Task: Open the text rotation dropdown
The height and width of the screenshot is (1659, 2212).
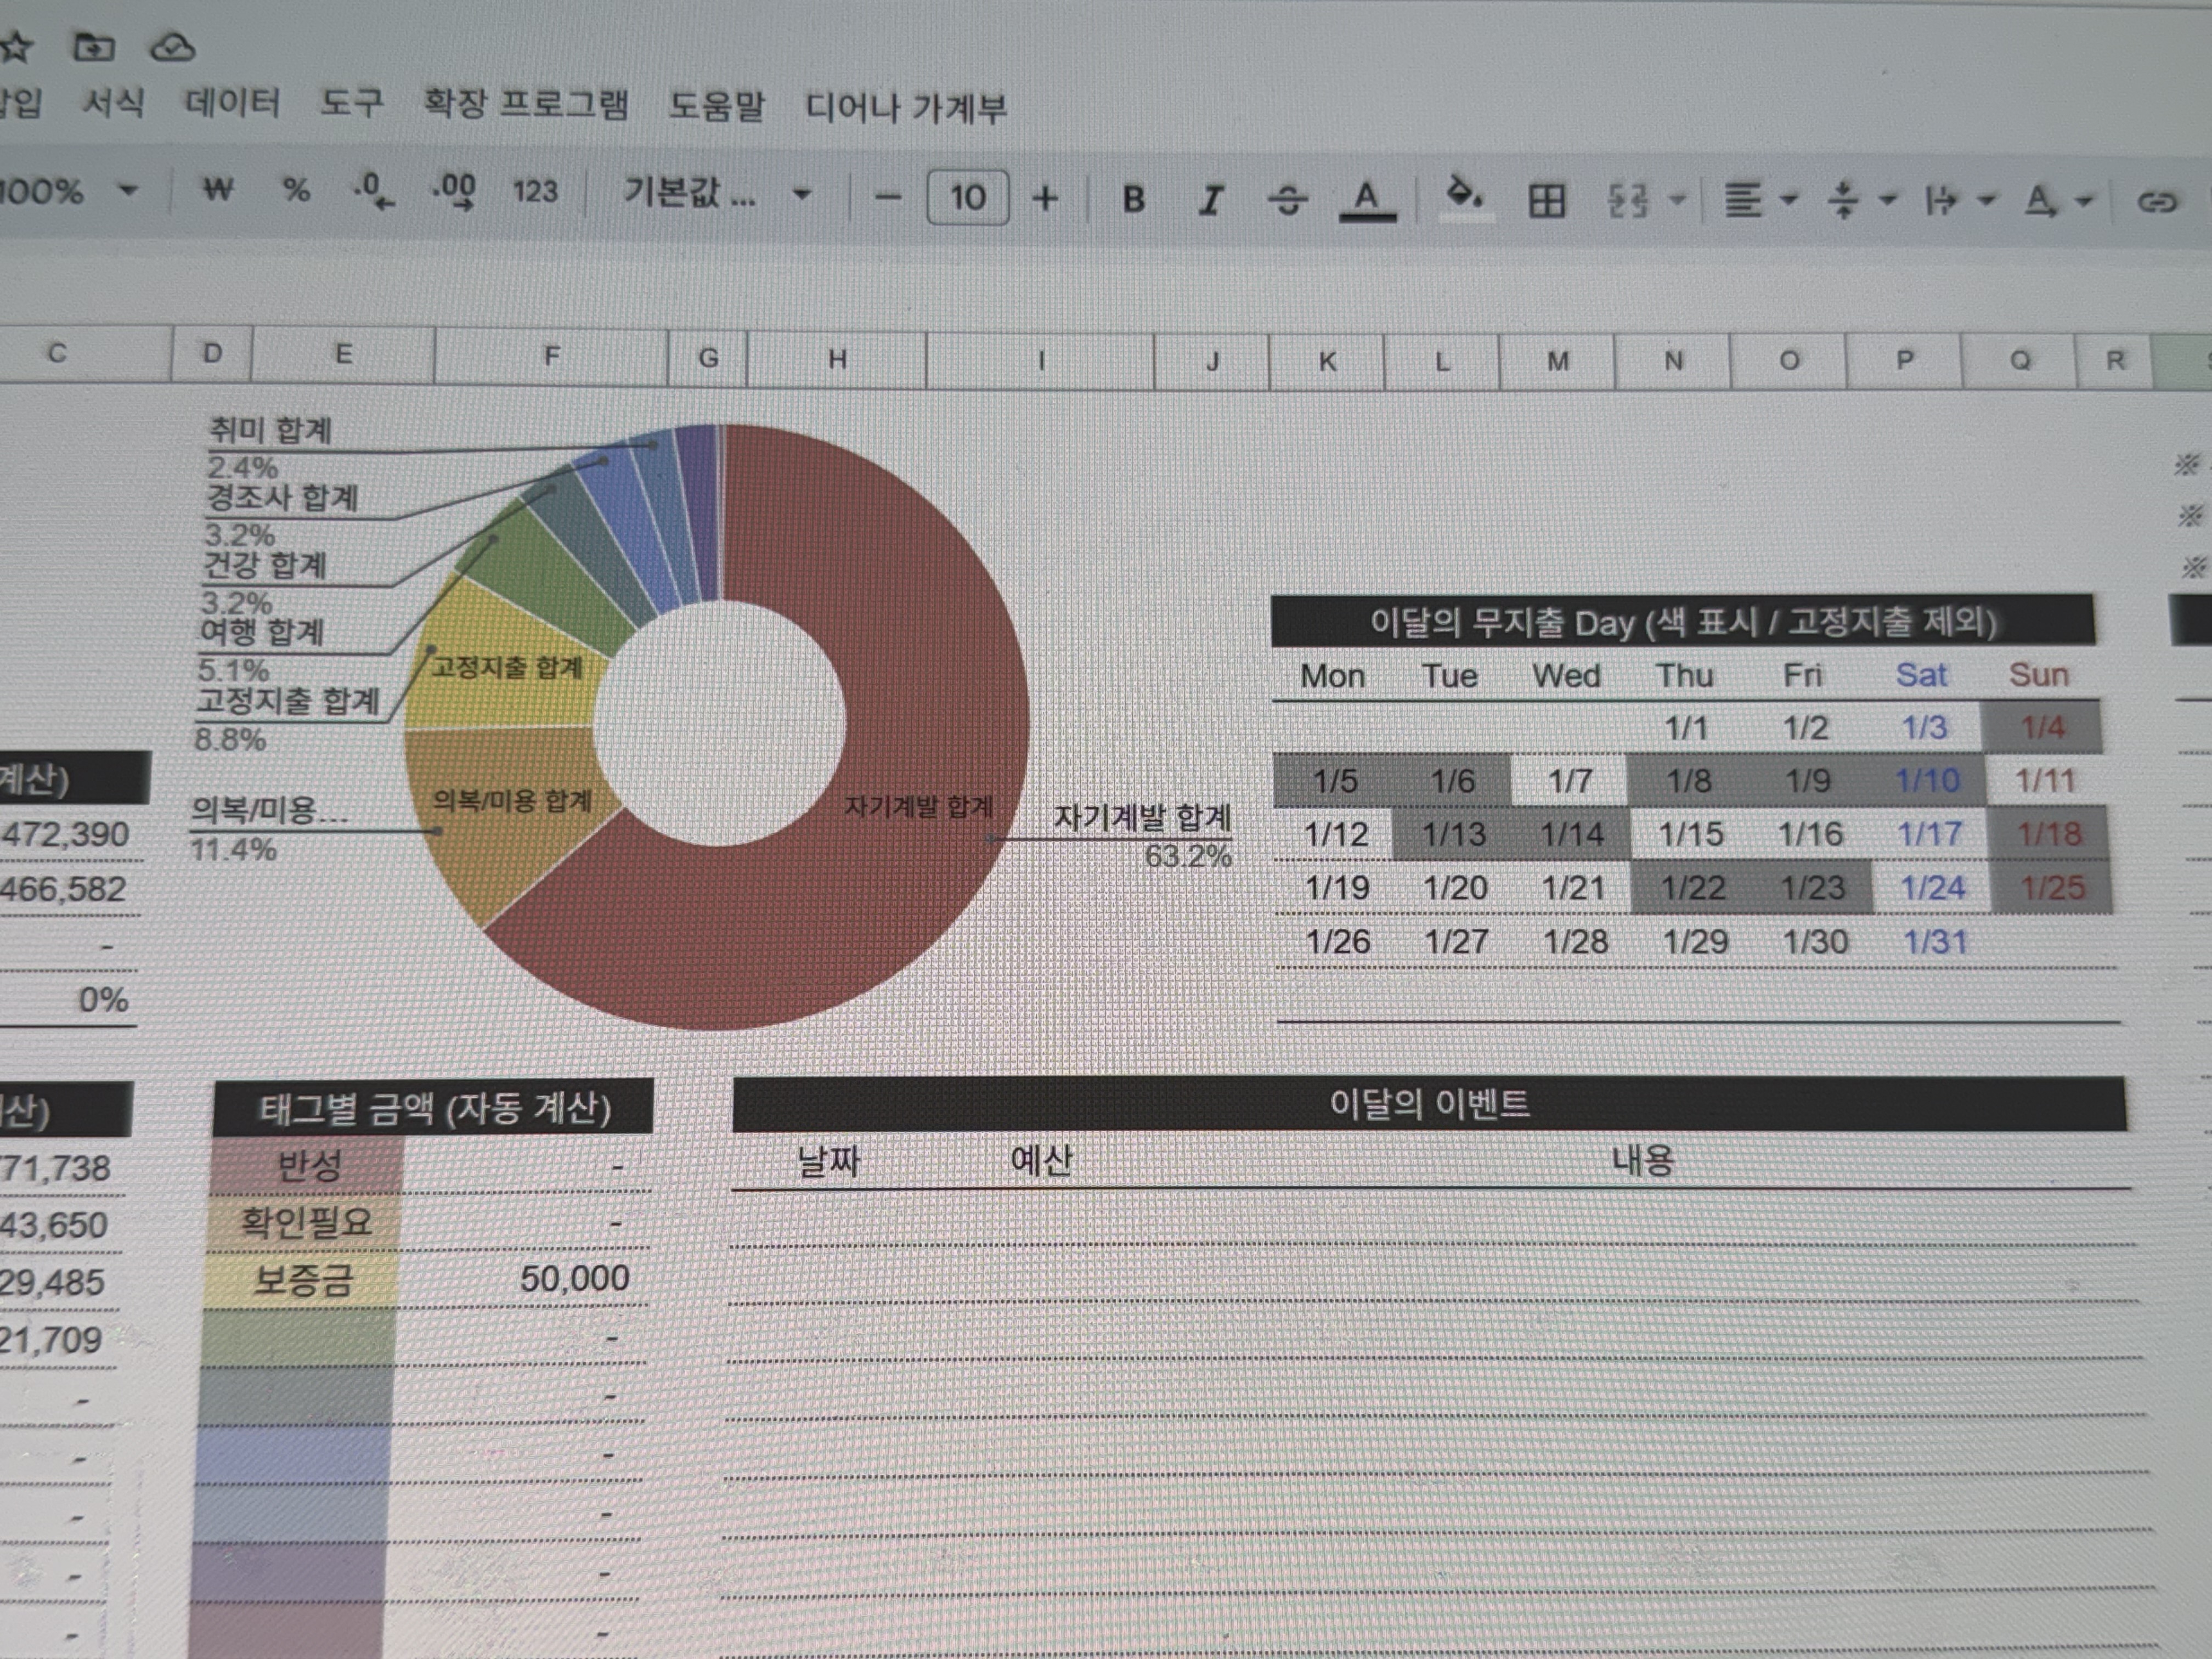Action: 2058,202
